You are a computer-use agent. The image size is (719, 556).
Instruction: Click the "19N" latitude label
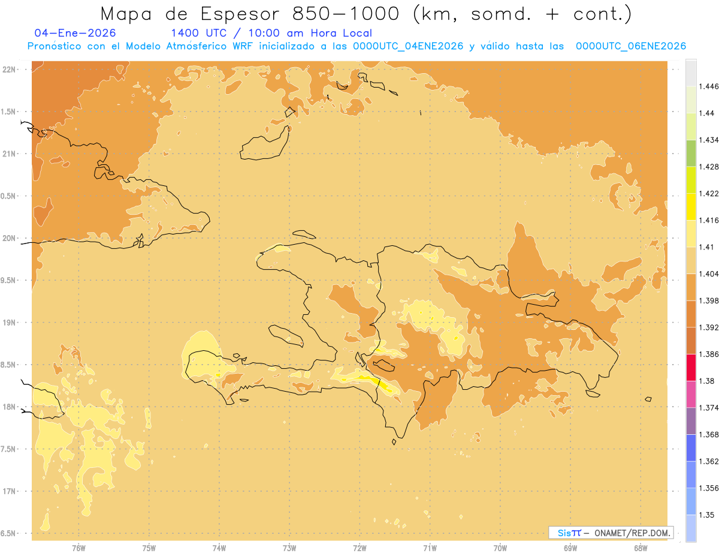click(x=10, y=323)
